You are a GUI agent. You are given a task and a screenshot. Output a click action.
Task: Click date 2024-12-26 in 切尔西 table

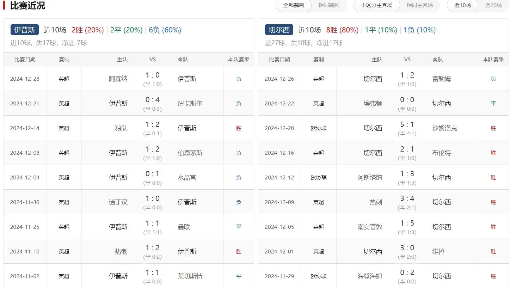279,79
